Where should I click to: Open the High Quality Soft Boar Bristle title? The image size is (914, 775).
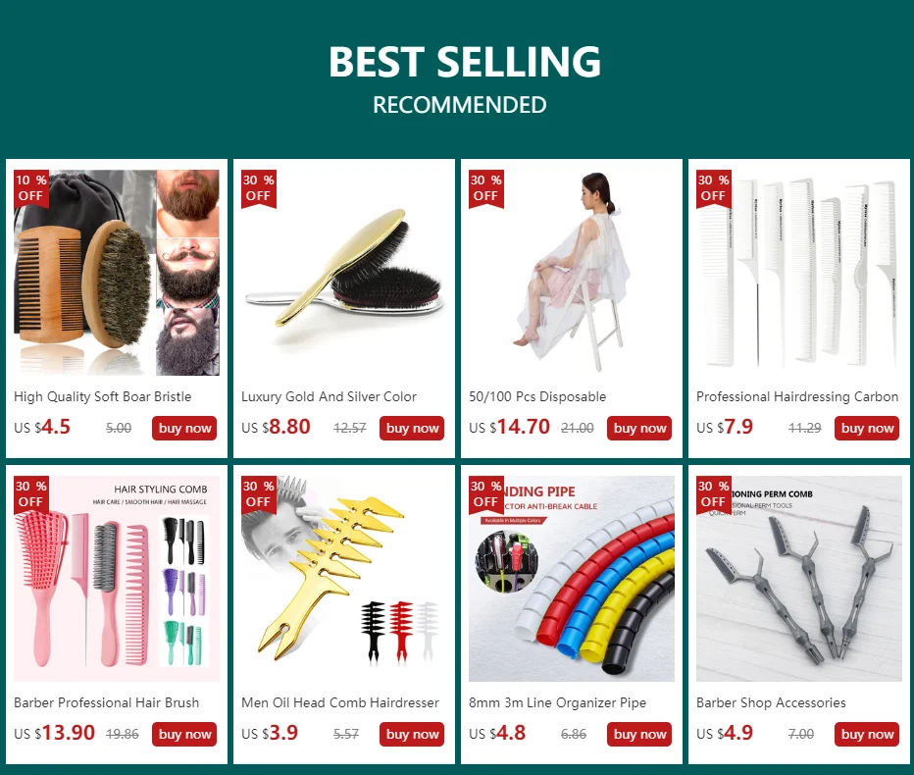tap(103, 396)
